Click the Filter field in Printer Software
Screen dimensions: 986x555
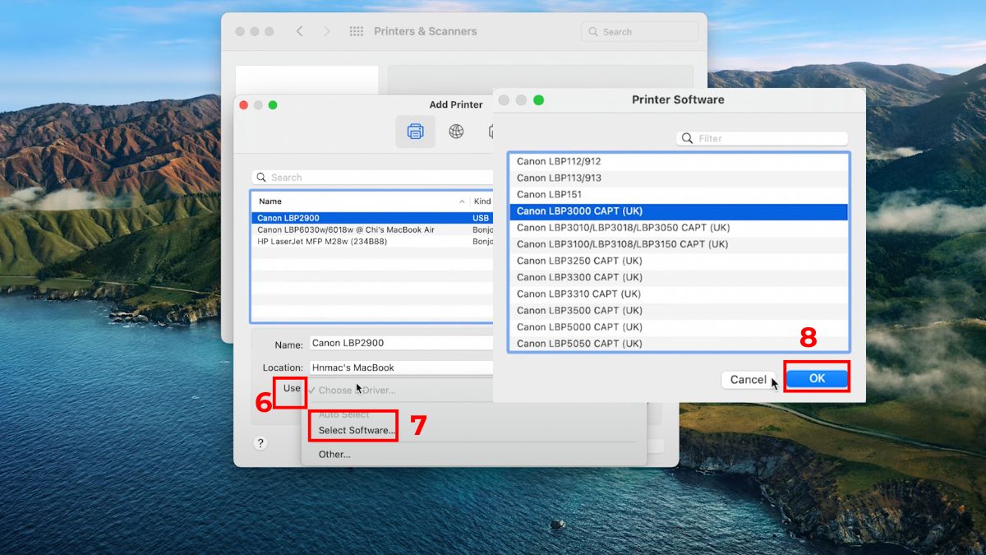pos(762,139)
